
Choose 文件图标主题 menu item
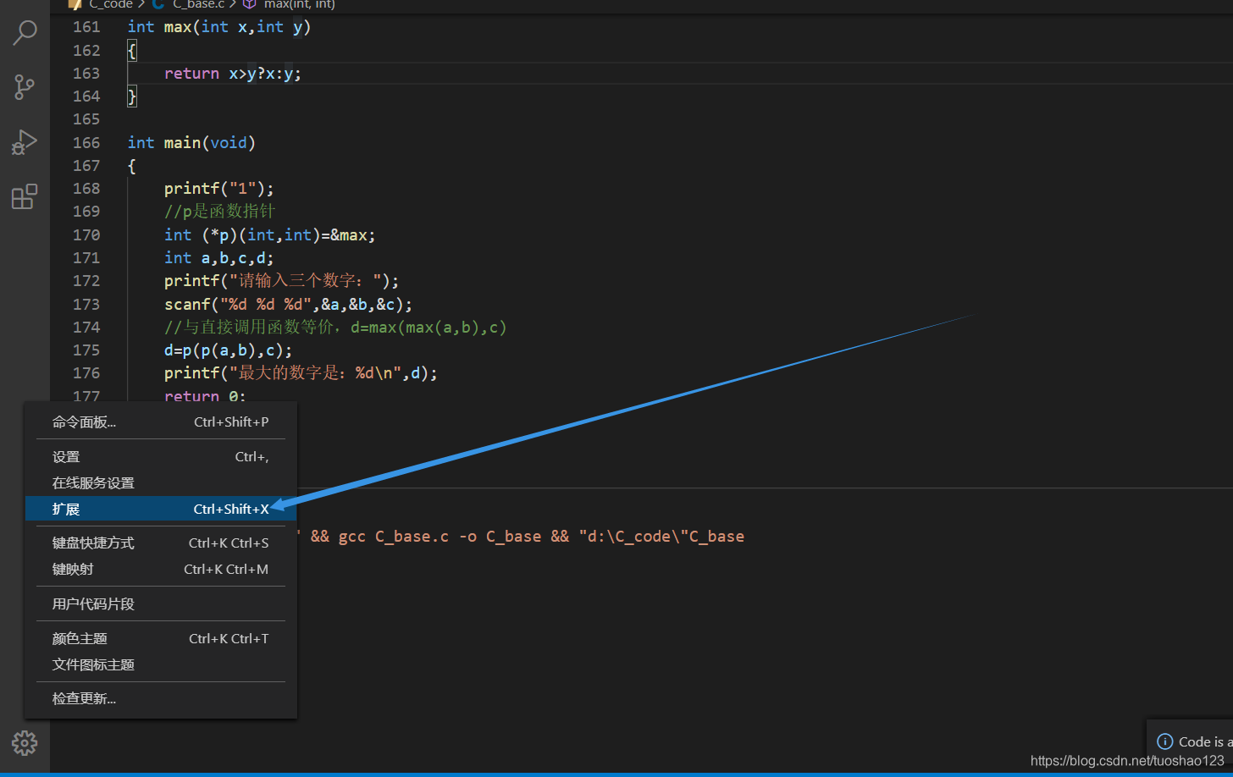[161, 664]
